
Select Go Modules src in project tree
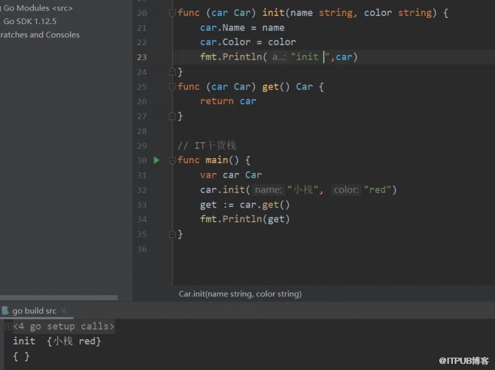[38, 8]
